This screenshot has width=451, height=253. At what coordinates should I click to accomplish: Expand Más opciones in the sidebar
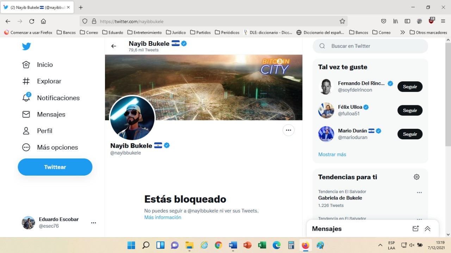tap(57, 147)
